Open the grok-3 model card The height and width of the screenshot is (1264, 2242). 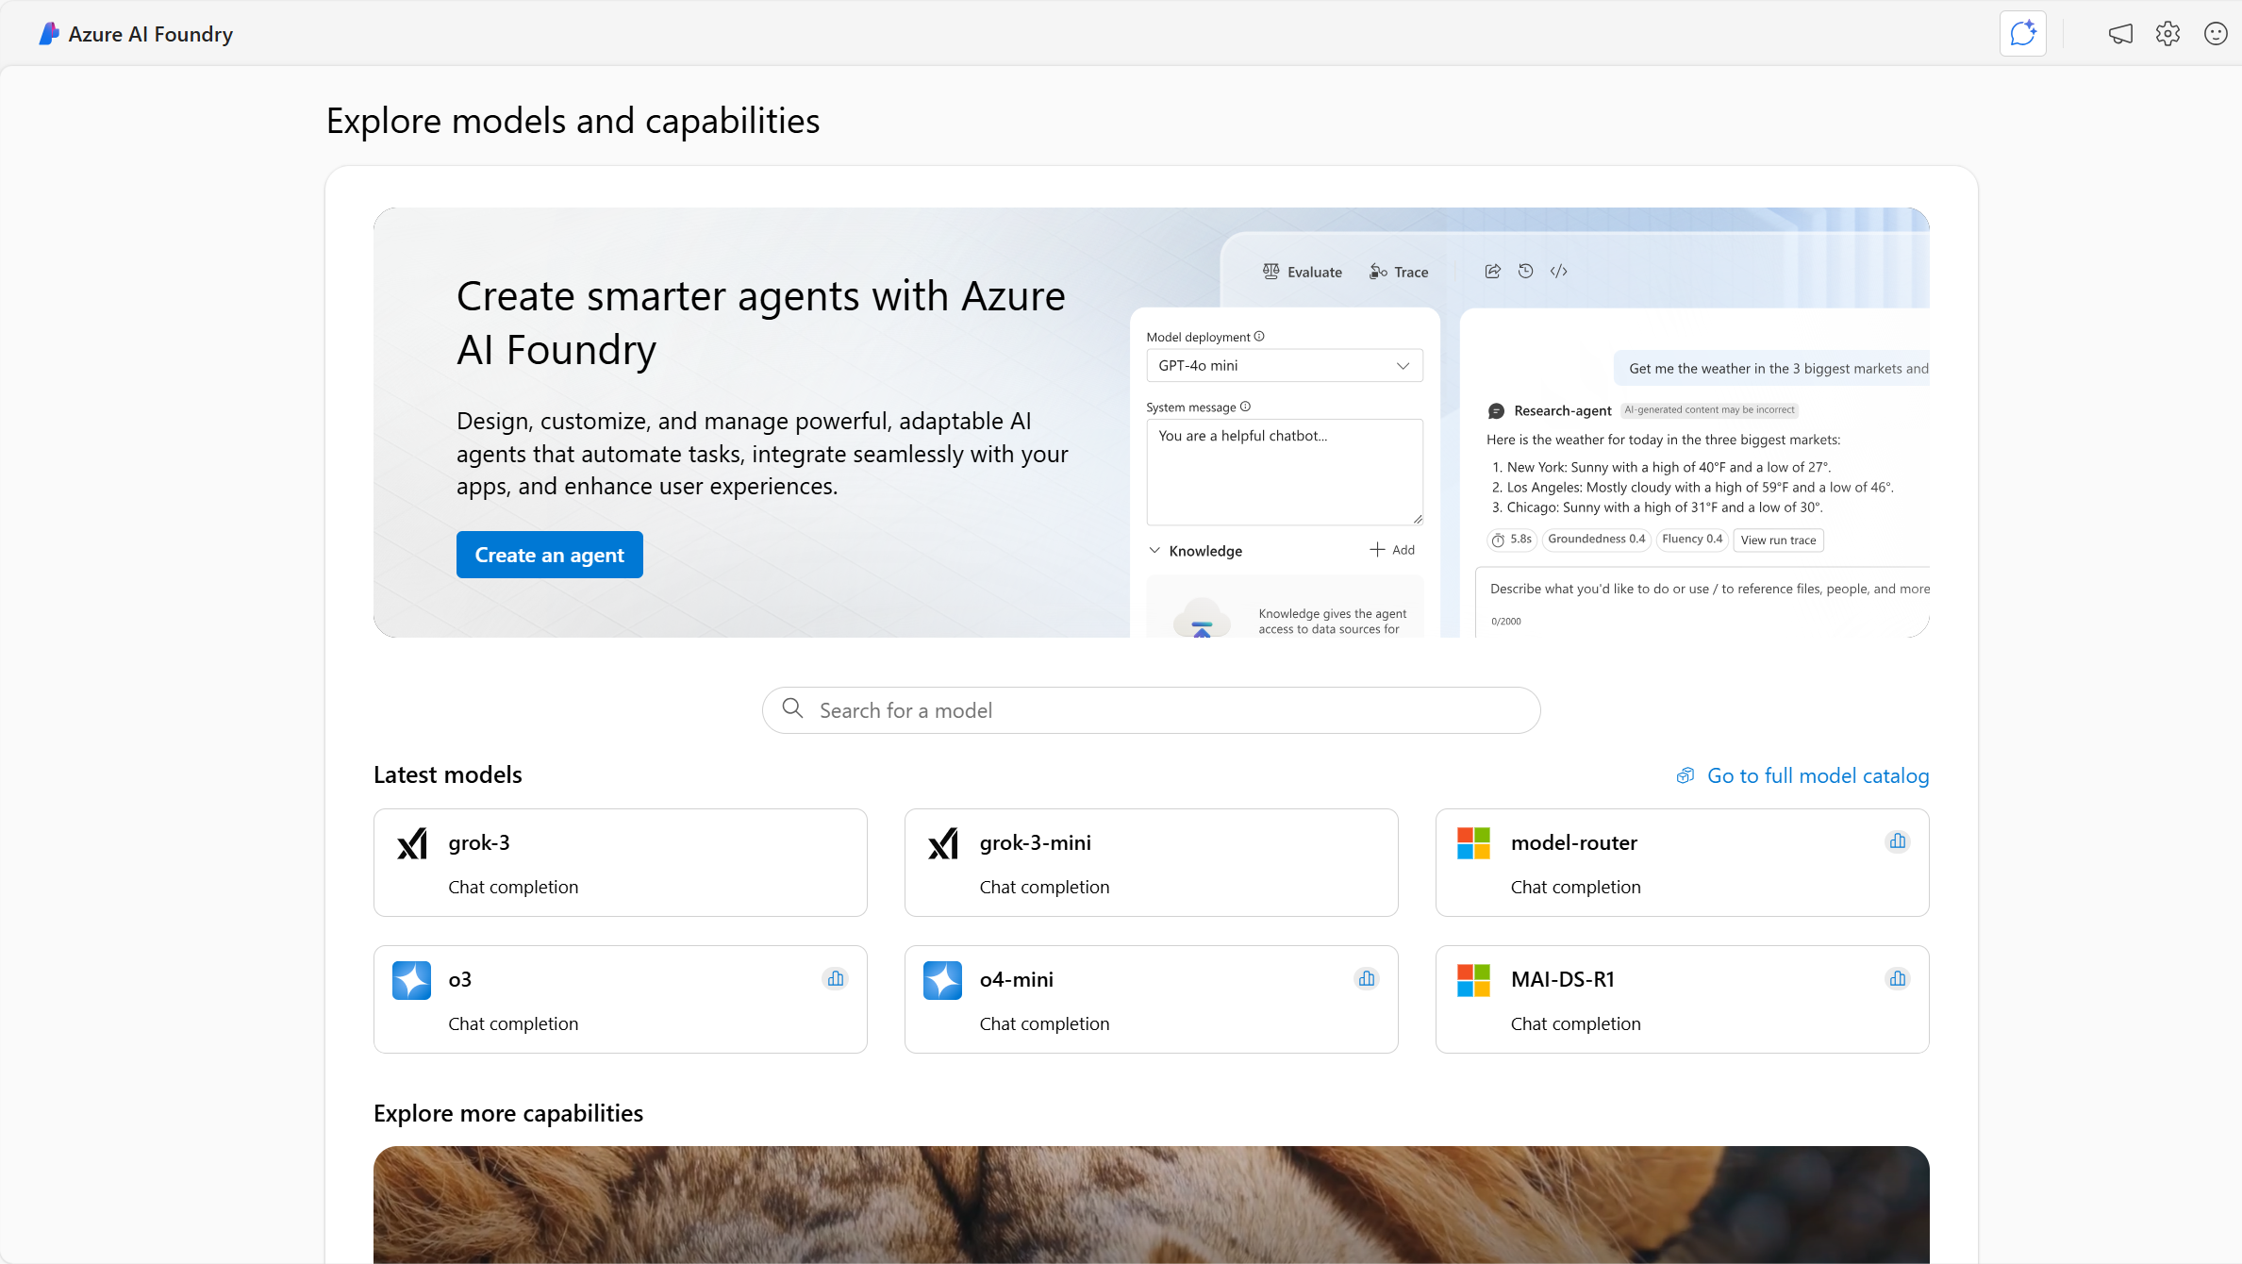[x=621, y=862]
